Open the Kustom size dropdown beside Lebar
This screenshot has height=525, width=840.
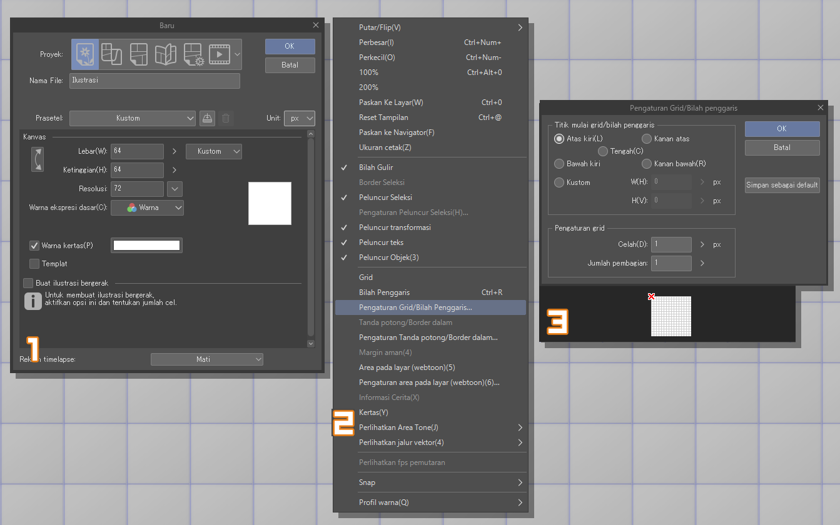click(214, 151)
